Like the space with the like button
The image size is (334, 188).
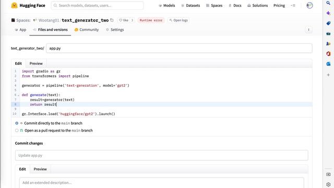124,20
